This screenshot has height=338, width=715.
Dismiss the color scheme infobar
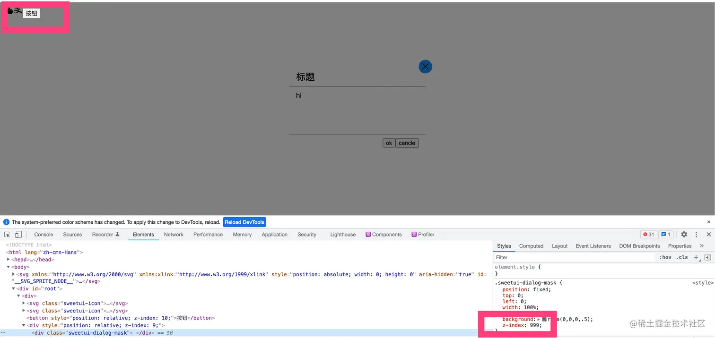(x=708, y=222)
